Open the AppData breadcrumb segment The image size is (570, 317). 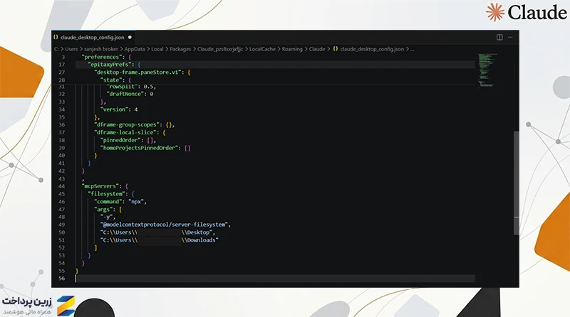135,49
